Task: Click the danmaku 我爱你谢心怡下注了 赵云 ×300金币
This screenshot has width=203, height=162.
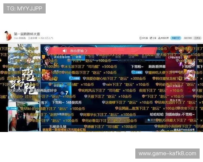Action: pos(114,78)
